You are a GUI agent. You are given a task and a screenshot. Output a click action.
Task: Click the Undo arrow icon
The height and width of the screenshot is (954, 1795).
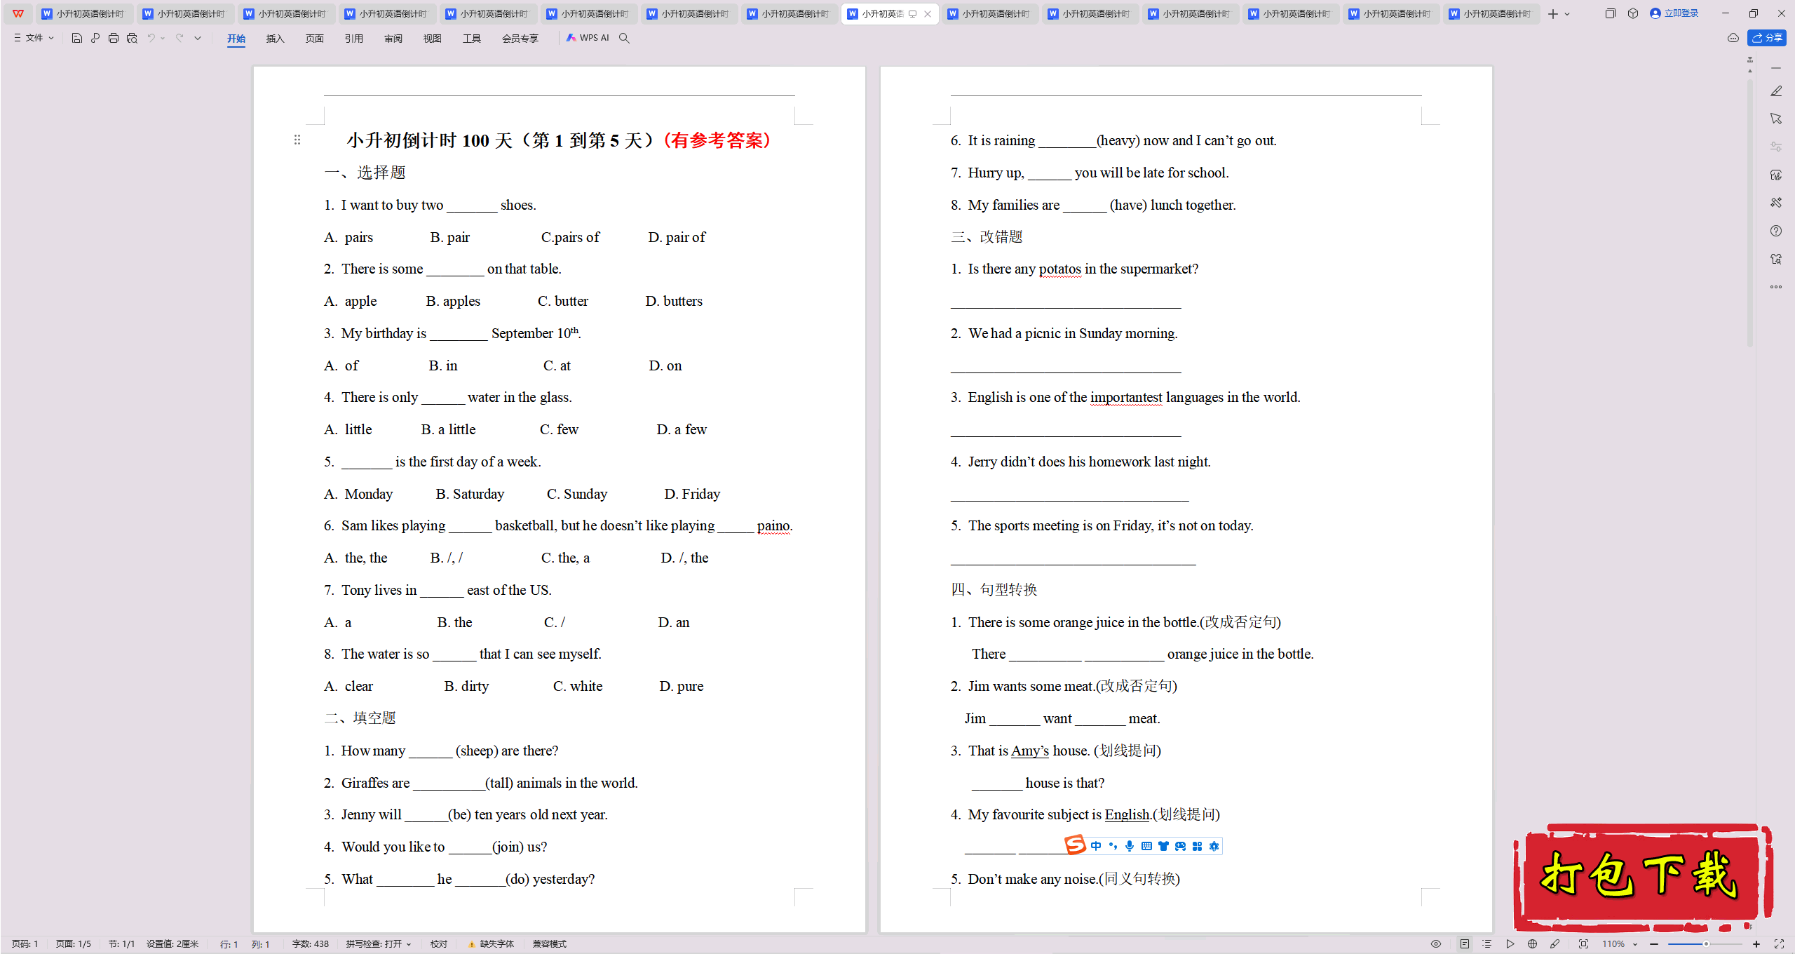151,38
